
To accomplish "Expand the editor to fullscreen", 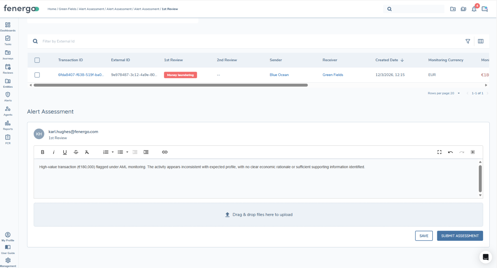I will click(x=439, y=152).
